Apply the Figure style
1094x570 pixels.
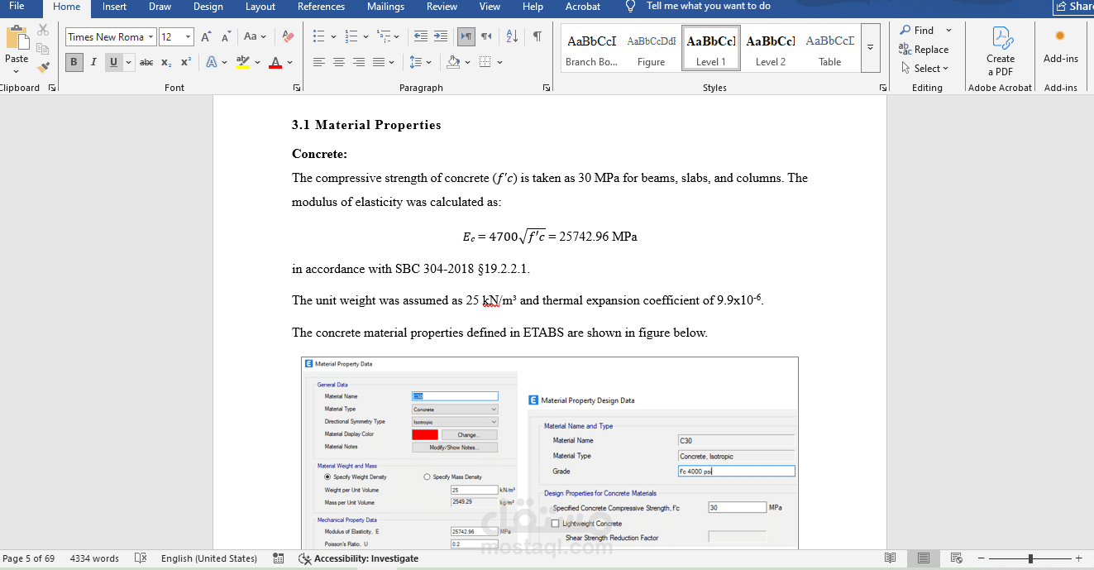pyautogui.click(x=652, y=48)
